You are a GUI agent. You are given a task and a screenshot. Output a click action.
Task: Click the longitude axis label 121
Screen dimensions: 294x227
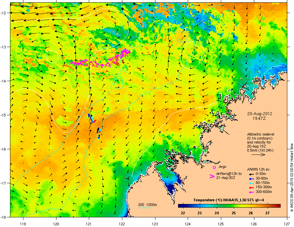(89, 224)
